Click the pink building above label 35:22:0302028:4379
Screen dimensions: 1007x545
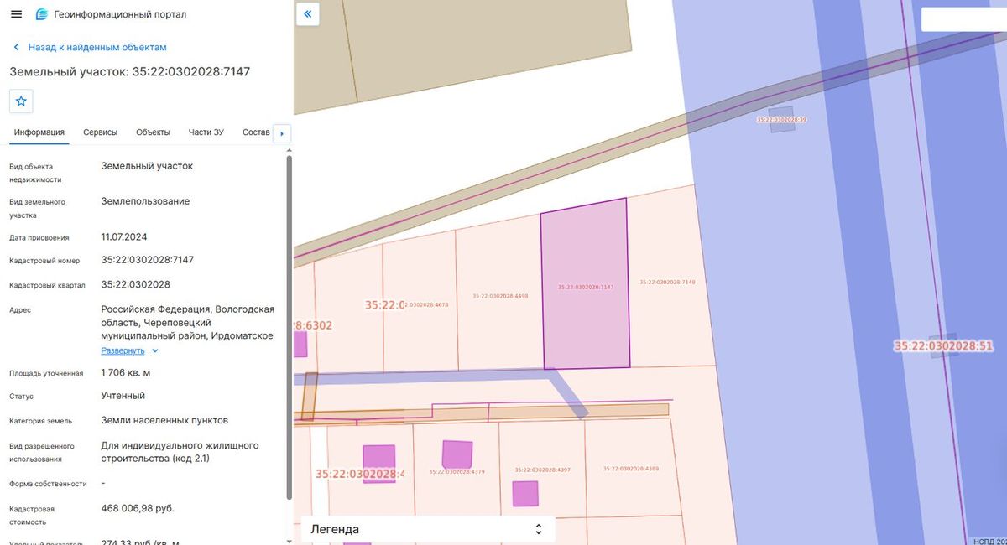click(x=457, y=454)
